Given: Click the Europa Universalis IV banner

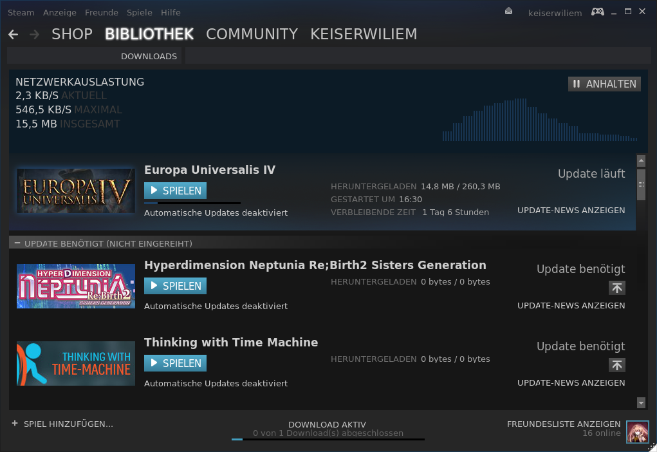Looking at the screenshot, I should [x=76, y=191].
